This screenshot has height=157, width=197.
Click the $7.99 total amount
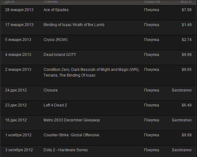(x=186, y=10)
